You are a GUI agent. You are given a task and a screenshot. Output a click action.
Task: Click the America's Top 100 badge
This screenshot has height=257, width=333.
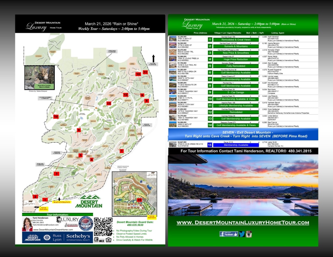point(86,224)
